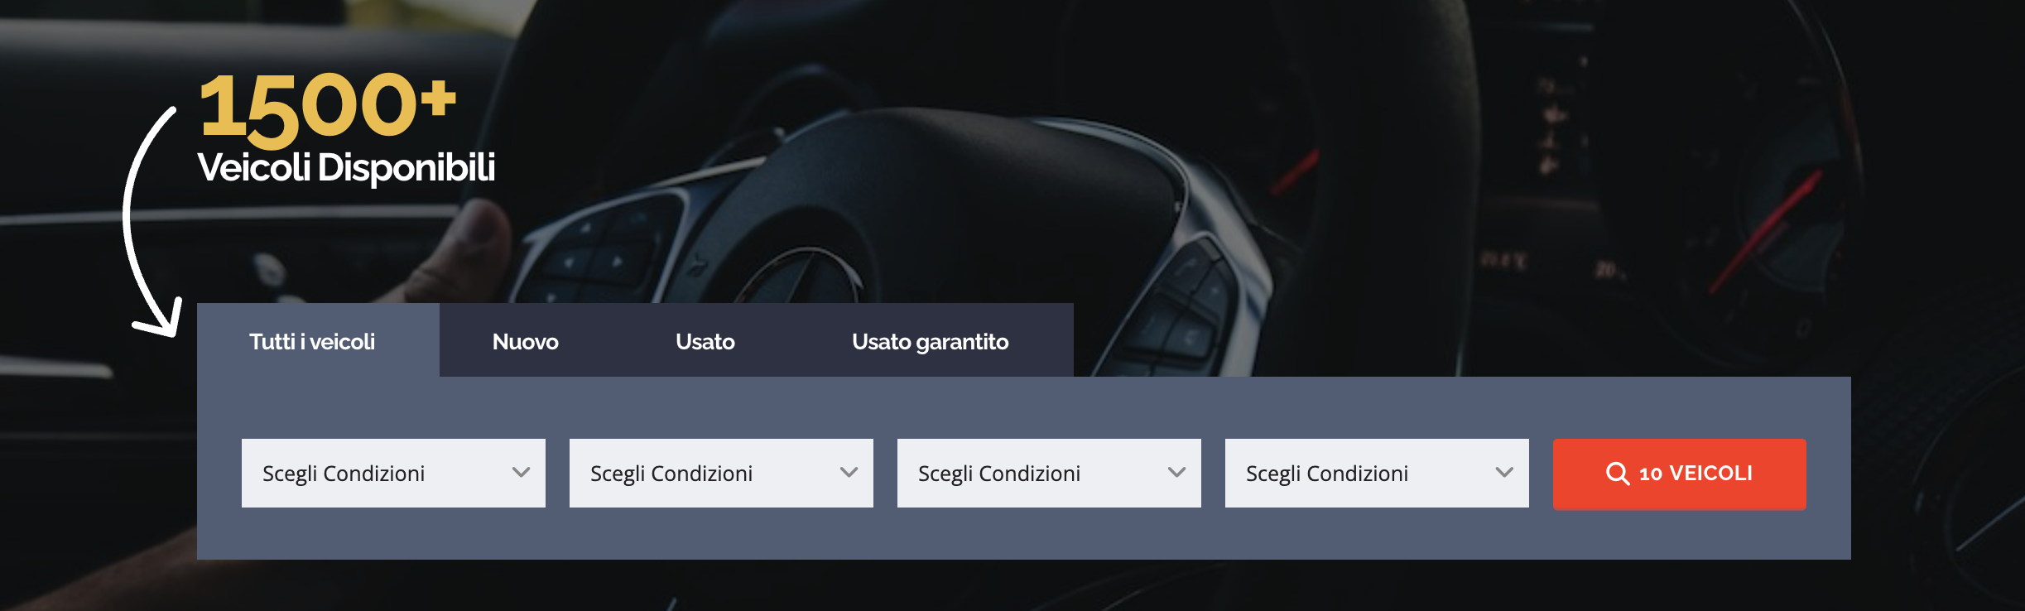The width and height of the screenshot is (2025, 611).
Task: Switch to the Usato tab
Action: tap(705, 340)
